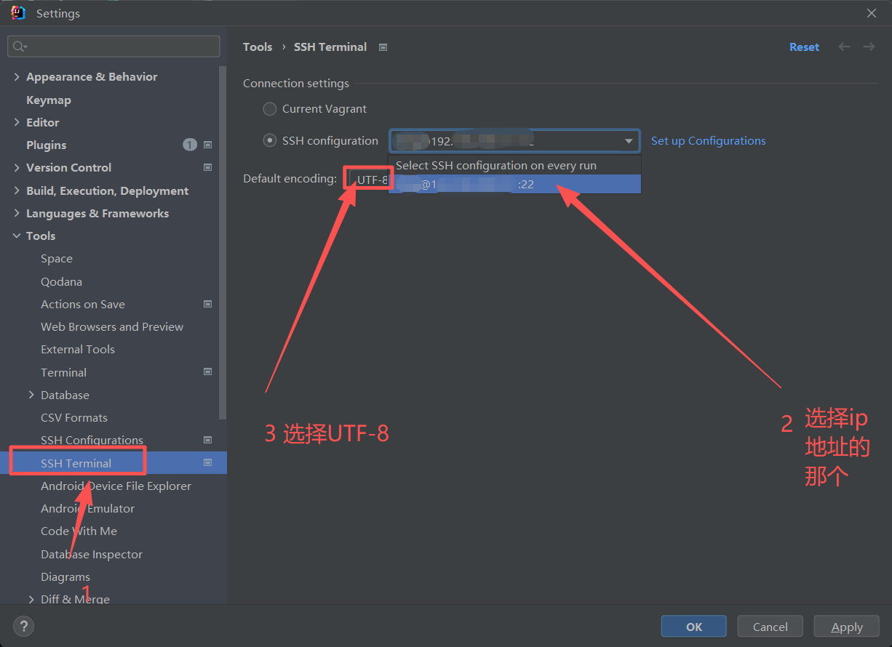892x647 pixels.
Task: Open Actions on Save settings
Action: (83, 304)
